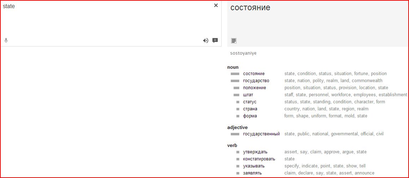Screen dimensions: 409x178
Task: Click the 'статус' translation entry
Action: tap(249, 102)
